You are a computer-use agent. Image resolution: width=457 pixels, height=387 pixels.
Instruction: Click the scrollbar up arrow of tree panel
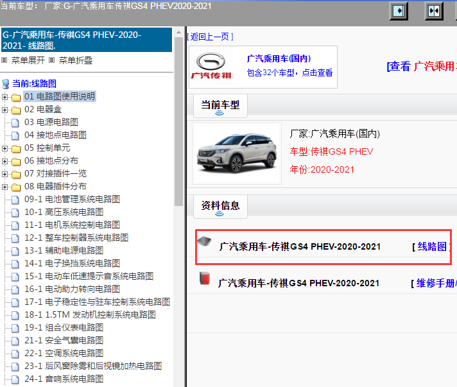(178, 32)
